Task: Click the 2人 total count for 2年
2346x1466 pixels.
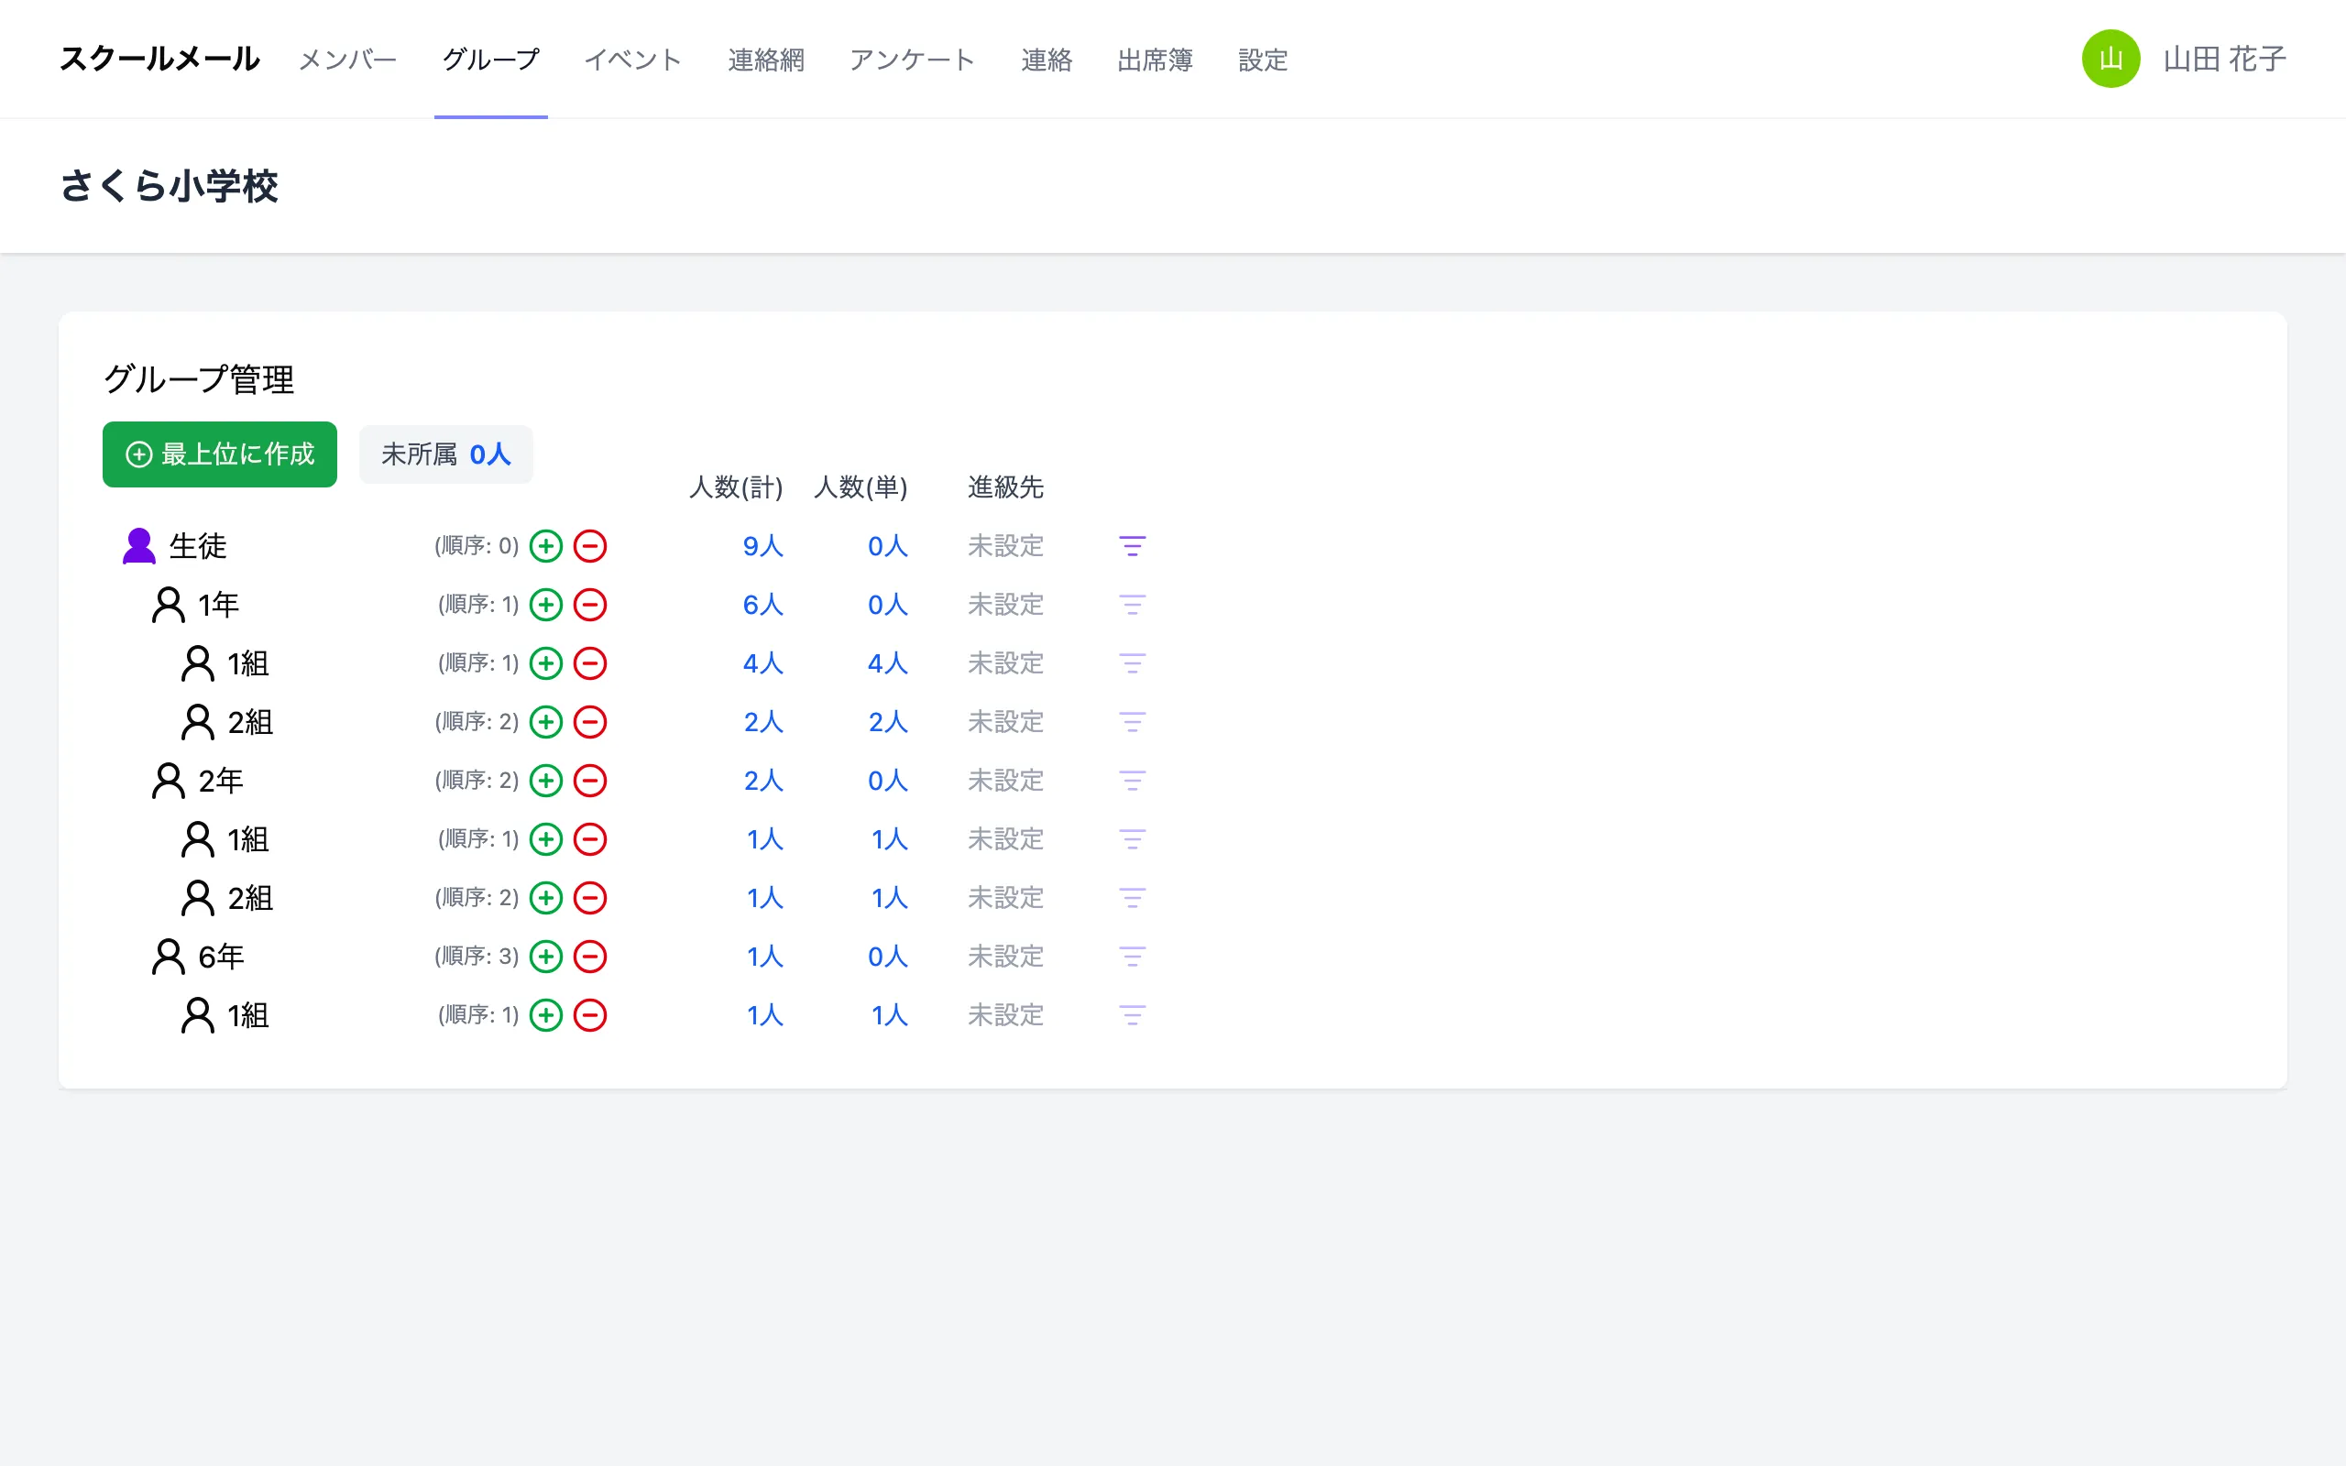Action: tap(763, 781)
